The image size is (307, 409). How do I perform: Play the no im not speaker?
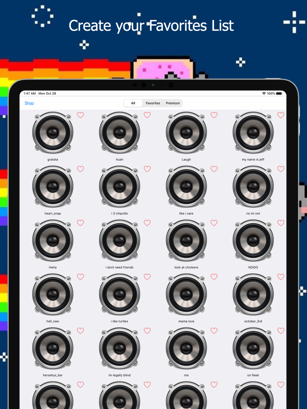[x=253, y=187]
